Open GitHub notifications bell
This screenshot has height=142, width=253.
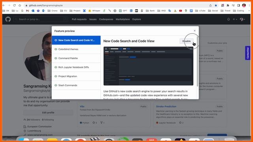[x=228, y=19]
